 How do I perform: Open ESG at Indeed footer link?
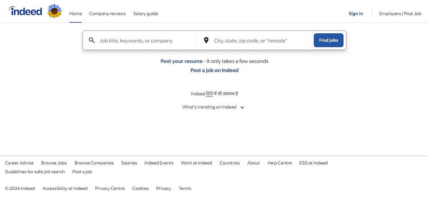coord(313,163)
